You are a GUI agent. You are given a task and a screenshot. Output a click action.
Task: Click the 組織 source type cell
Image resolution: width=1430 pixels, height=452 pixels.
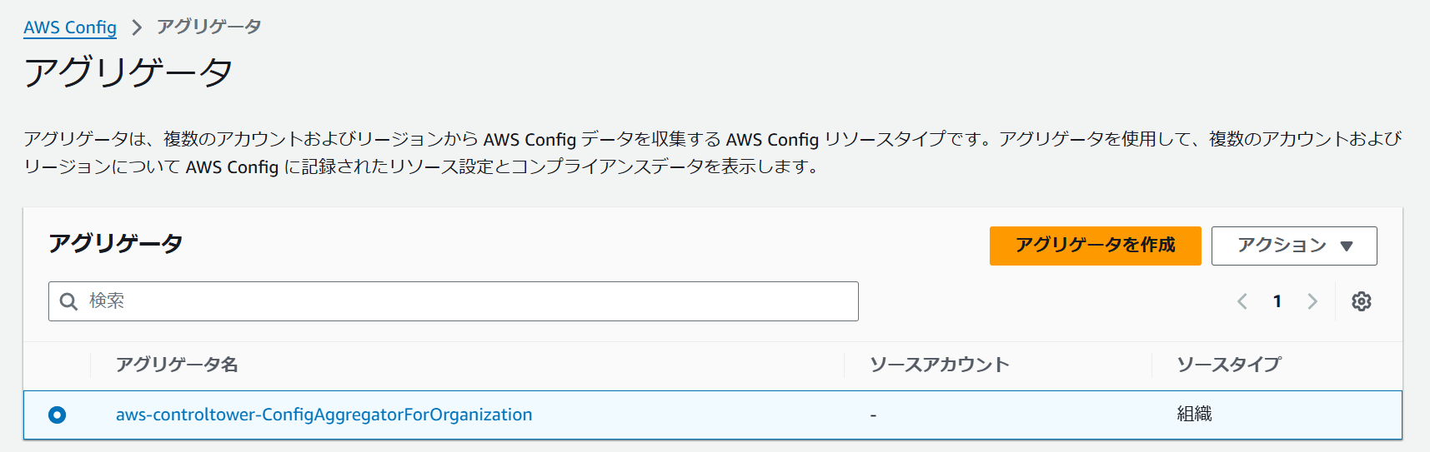point(1194,415)
